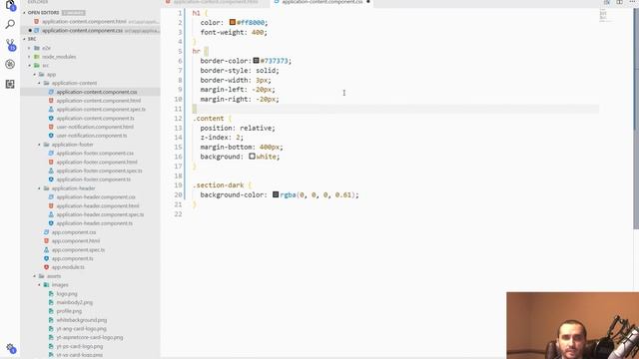Click the split editor icon
The width and height of the screenshot is (639, 359).
(619, 2)
